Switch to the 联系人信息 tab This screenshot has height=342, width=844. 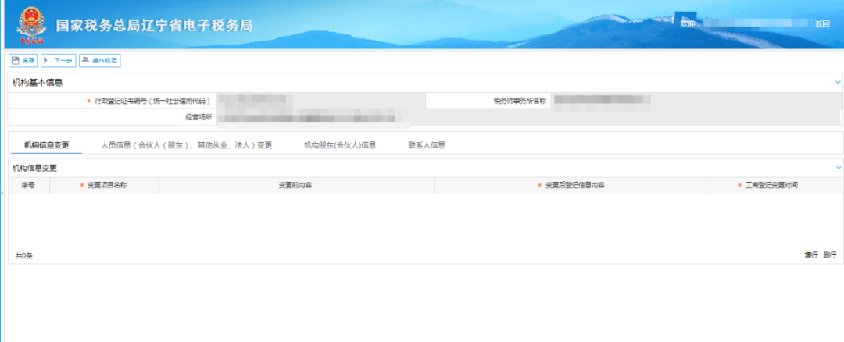click(x=427, y=145)
